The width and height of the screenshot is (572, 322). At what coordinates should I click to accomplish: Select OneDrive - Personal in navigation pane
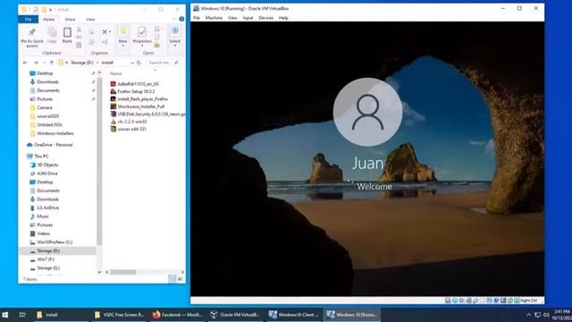(50, 145)
